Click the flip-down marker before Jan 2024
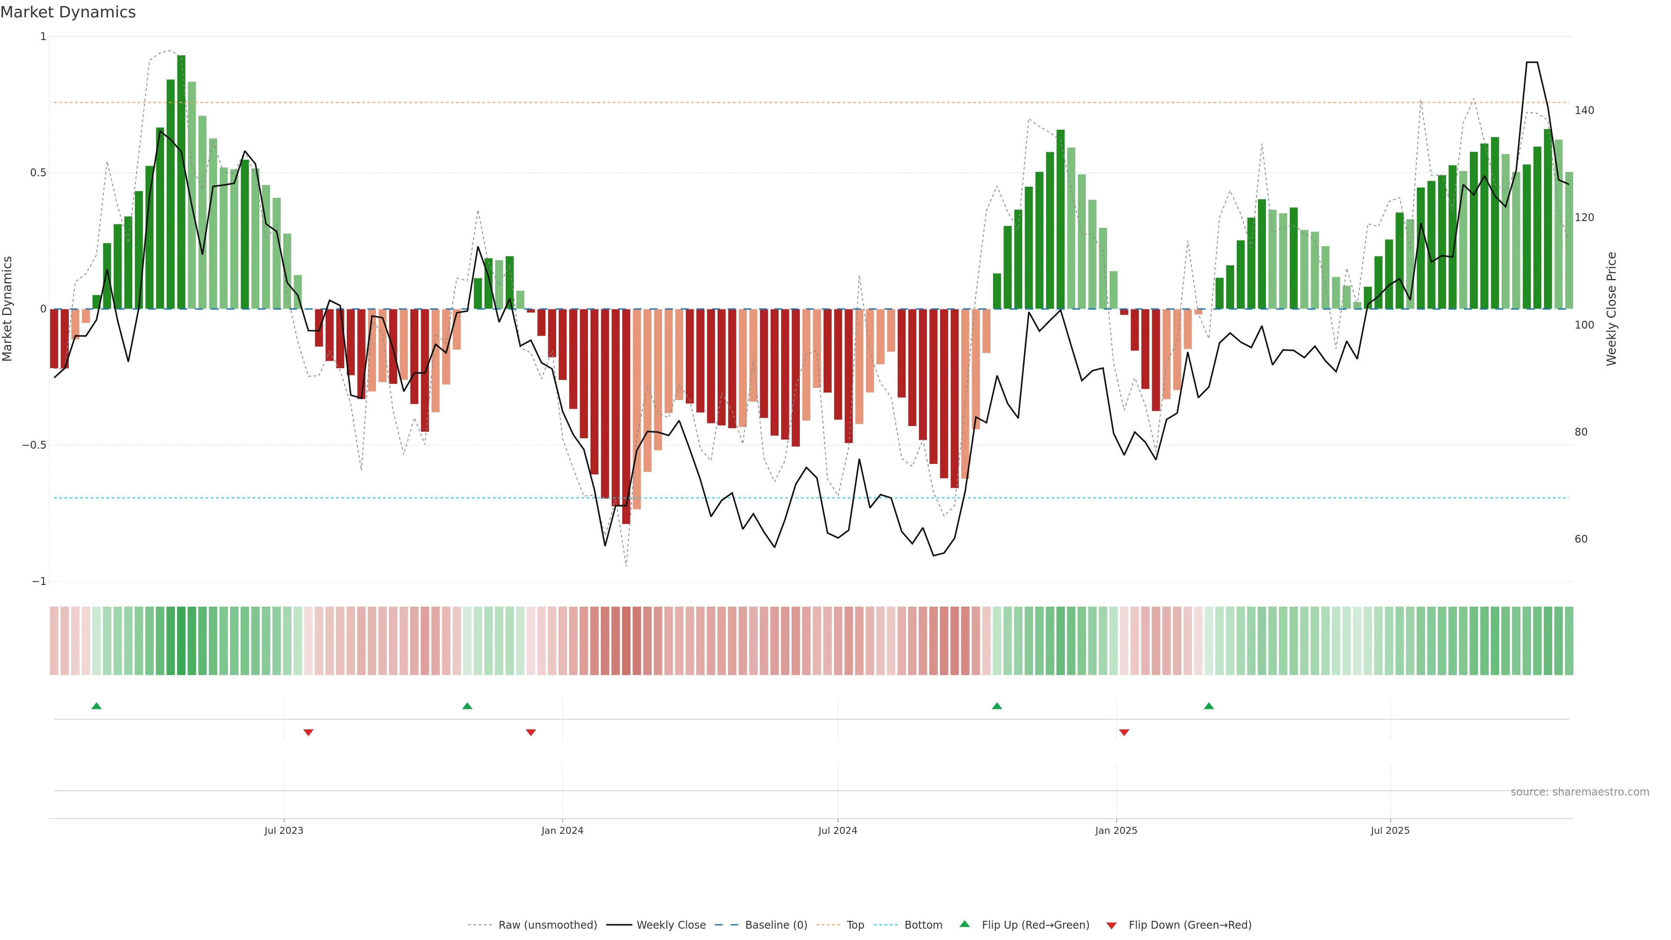1671x940 pixels. (x=530, y=732)
